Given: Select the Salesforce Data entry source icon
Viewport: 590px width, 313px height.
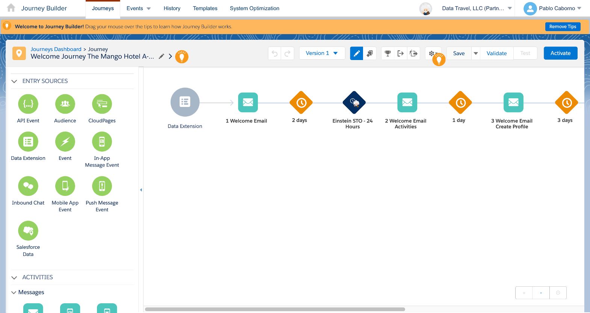Looking at the screenshot, I should 28,230.
